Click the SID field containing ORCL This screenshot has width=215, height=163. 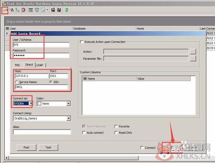tap(41, 87)
